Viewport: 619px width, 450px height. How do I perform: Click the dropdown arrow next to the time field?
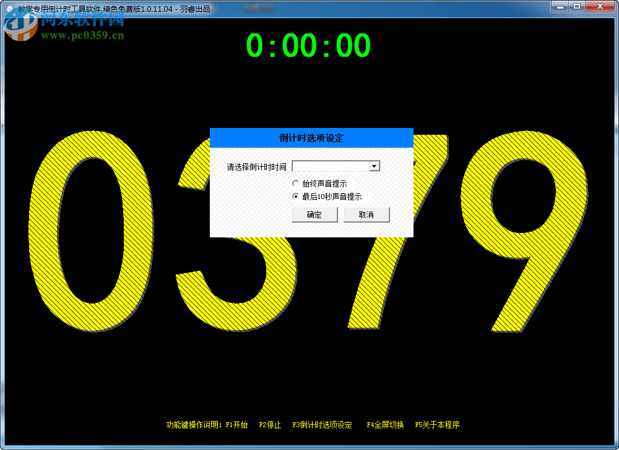(x=374, y=166)
